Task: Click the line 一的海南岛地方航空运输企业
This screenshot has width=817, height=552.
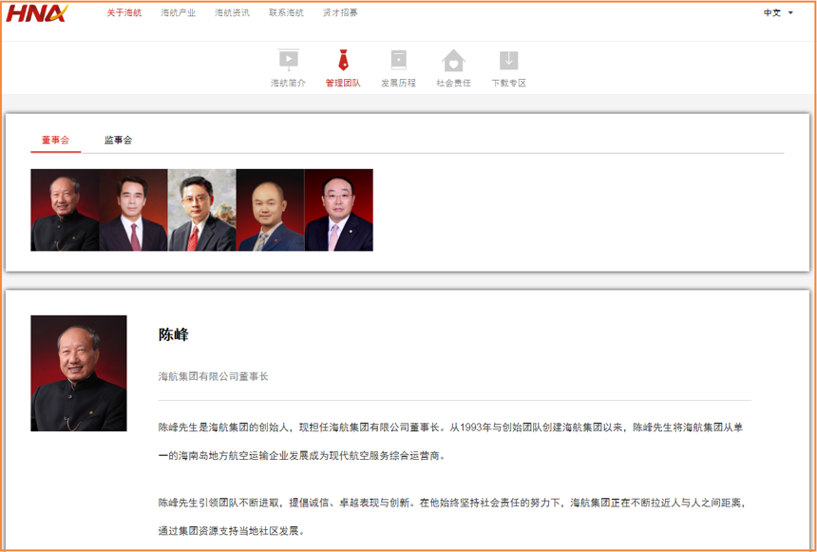Action: pos(302,456)
